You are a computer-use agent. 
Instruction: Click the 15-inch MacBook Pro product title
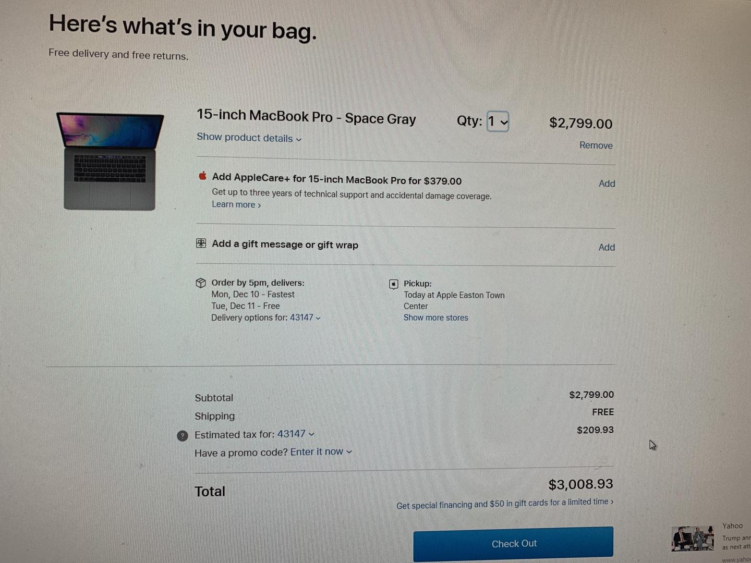click(306, 117)
